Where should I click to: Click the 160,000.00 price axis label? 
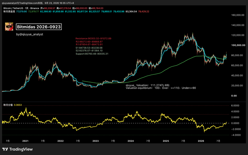[238, 15]
